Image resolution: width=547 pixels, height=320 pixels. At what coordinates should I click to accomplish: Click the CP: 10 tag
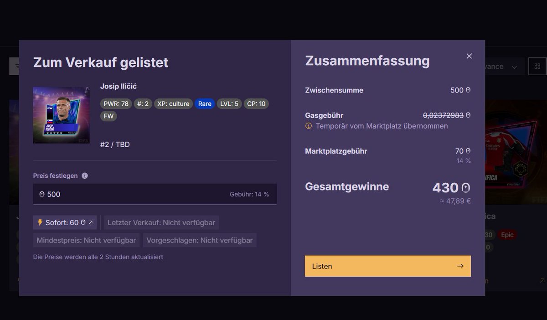pyautogui.click(x=256, y=104)
